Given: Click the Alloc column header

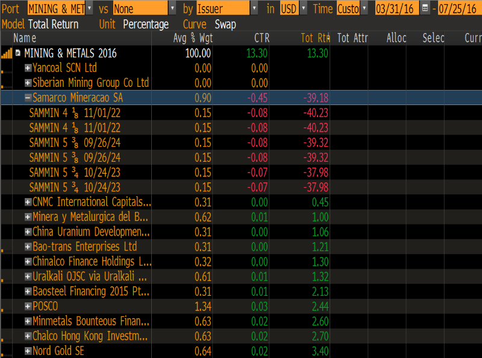Looking at the screenshot, I should pyautogui.click(x=396, y=38).
